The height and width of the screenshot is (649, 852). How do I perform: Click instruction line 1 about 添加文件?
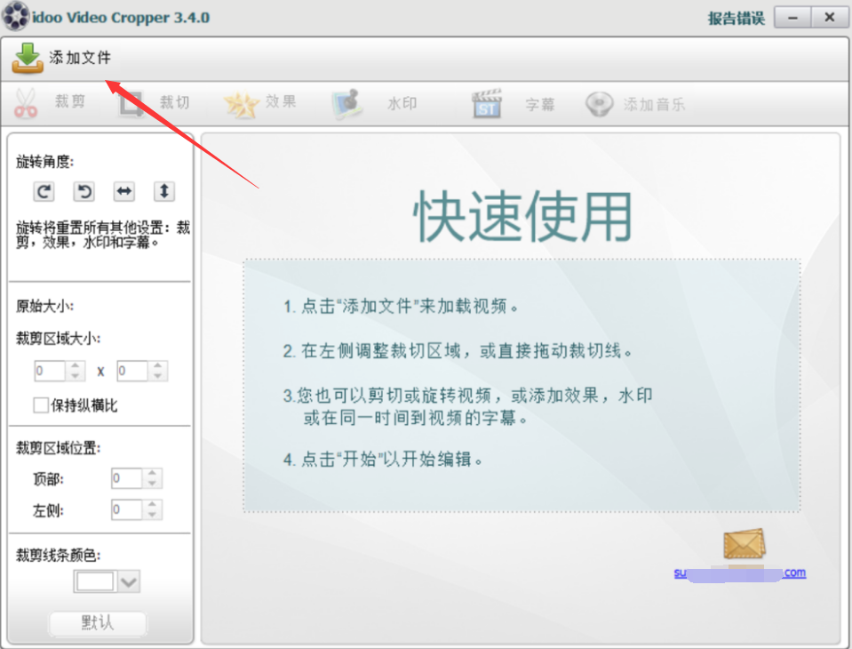pyautogui.click(x=401, y=307)
